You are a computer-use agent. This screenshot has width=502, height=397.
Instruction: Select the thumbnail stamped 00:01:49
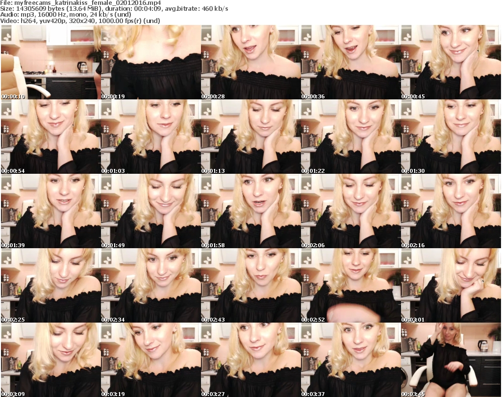[x=151, y=211]
